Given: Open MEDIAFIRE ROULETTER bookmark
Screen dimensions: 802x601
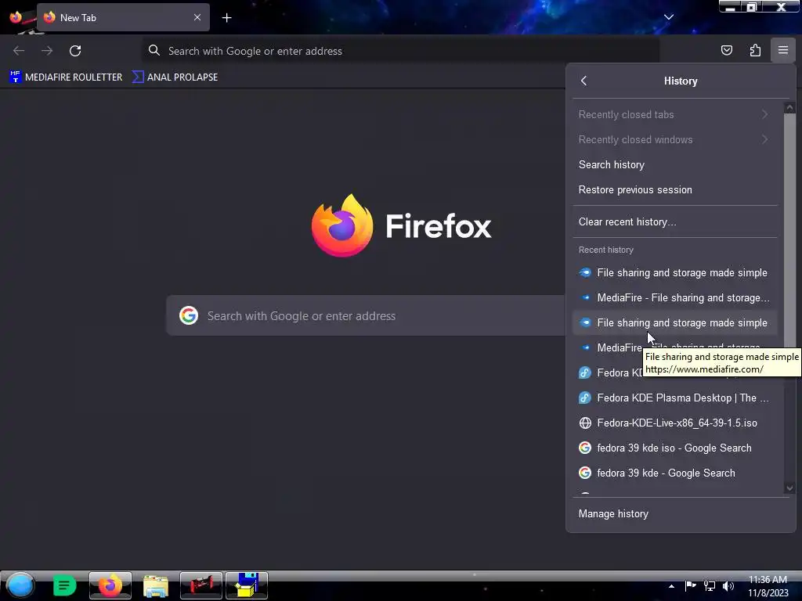Looking at the screenshot, I should [66, 77].
